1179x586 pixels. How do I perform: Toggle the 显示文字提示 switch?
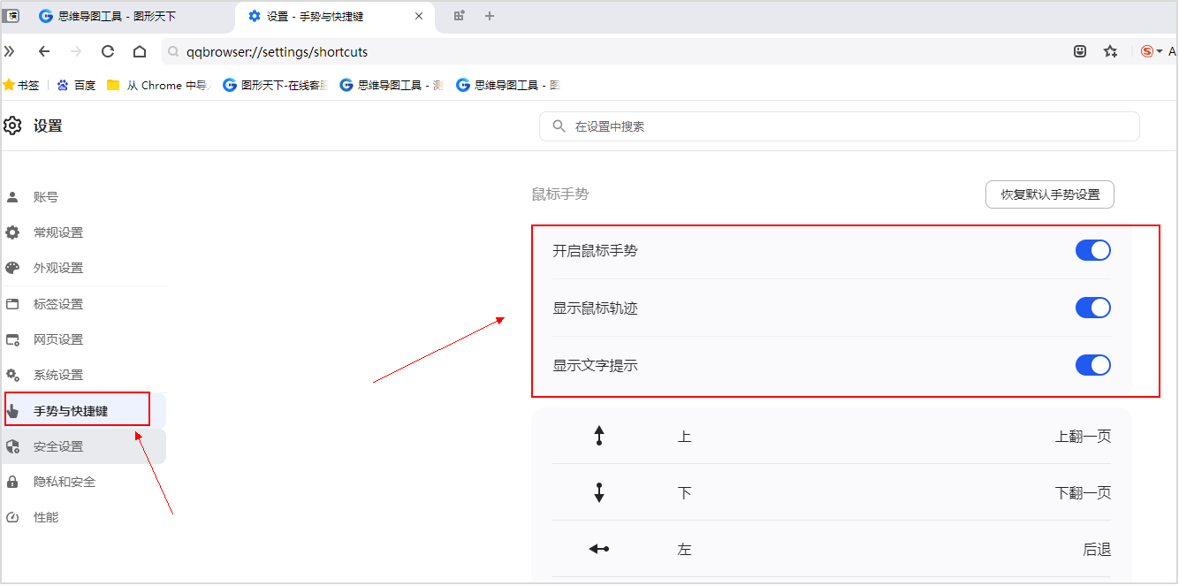[1092, 365]
